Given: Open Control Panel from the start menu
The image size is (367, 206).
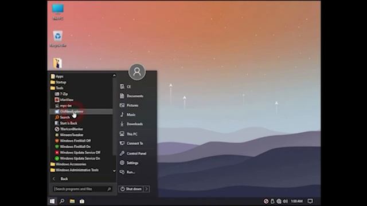Looking at the screenshot, I should coord(133,153).
